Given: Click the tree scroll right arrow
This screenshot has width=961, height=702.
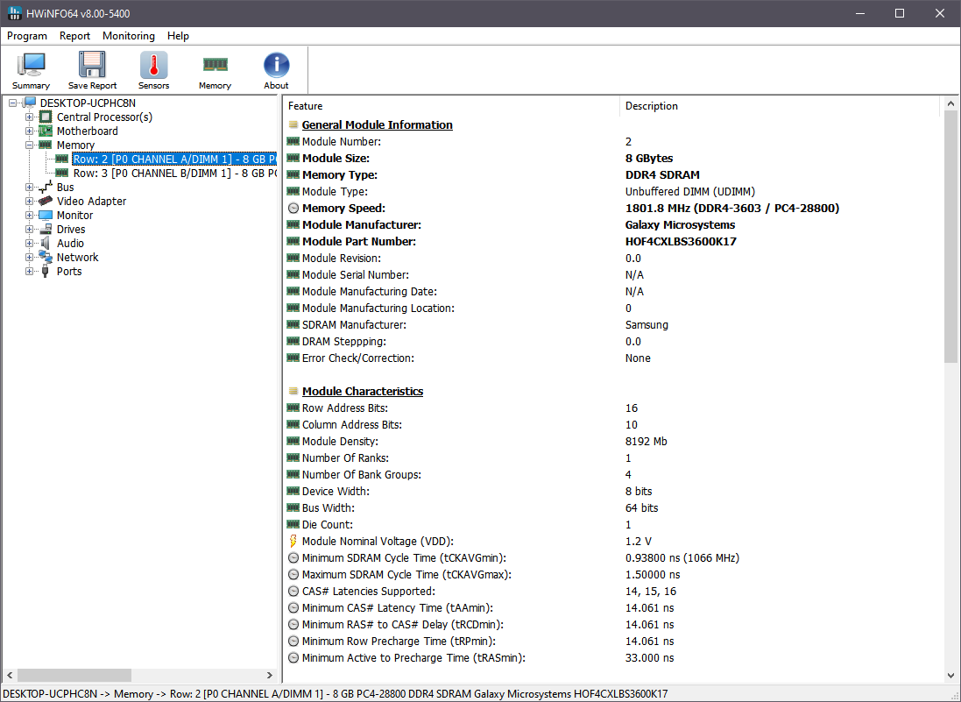Looking at the screenshot, I should point(270,675).
